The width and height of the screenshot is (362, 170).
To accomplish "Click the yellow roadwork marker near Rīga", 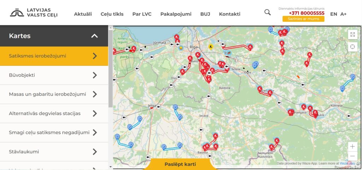I will tap(211, 47).
